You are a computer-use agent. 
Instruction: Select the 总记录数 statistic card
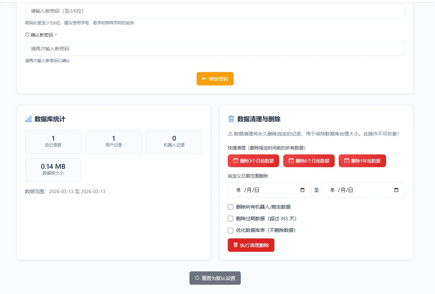point(53,142)
